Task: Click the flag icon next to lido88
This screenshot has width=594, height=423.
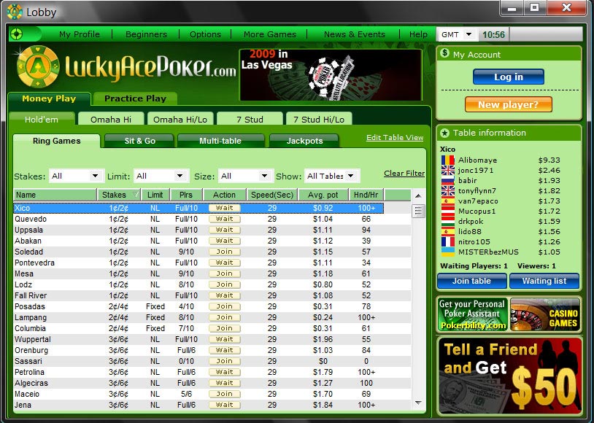Action: click(x=448, y=232)
